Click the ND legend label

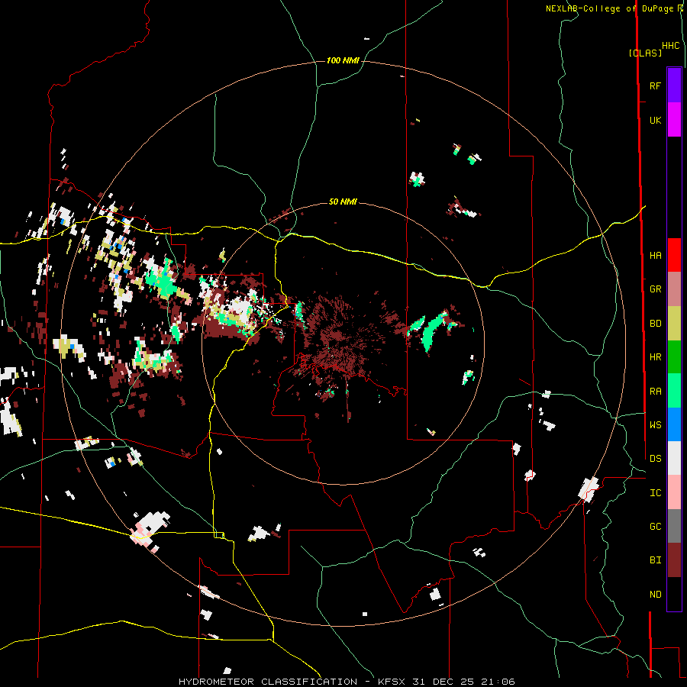tap(655, 595)
